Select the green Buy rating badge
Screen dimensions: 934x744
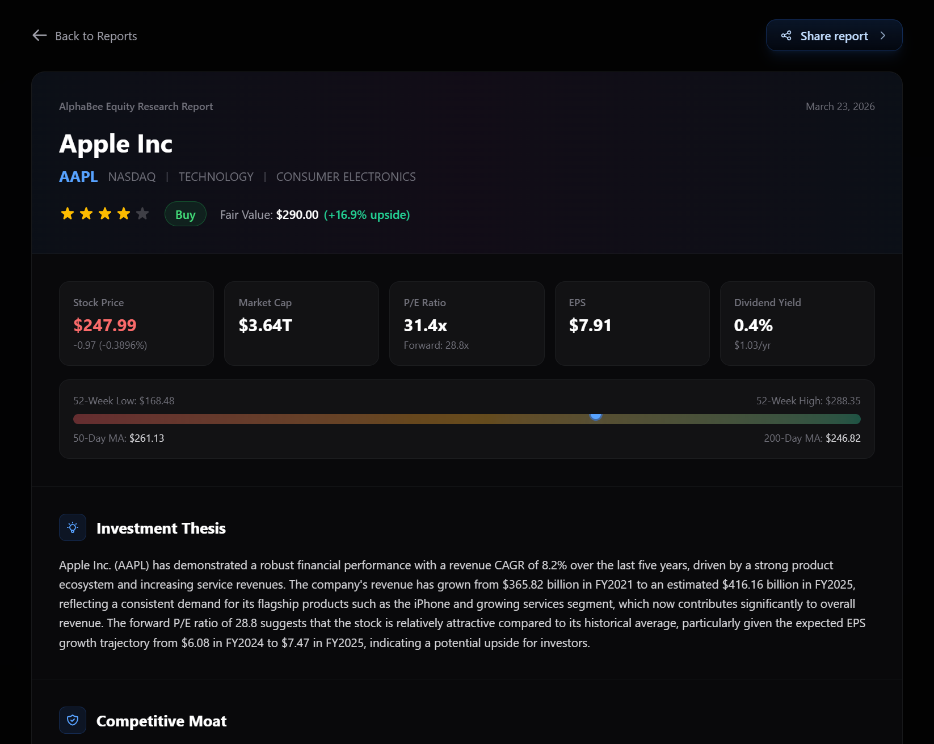click(185, 214)
